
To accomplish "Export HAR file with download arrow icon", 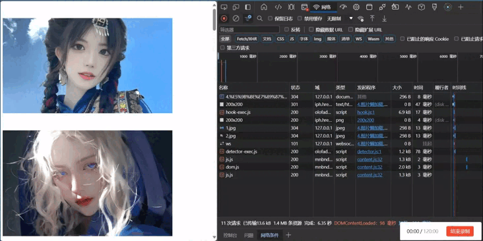I will pos(384,18).
